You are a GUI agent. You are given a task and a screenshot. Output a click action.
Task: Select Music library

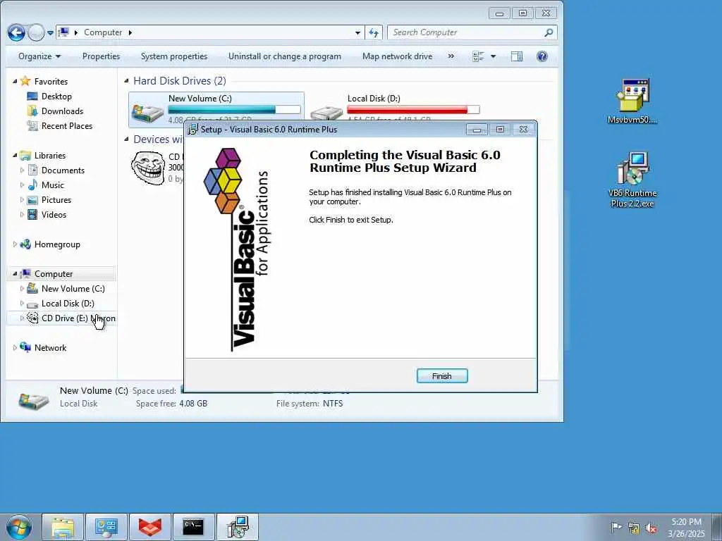[x=52, y=185]
